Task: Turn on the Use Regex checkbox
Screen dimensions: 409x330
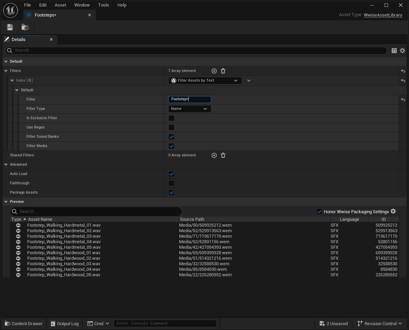Action: [x=171, y=127]
